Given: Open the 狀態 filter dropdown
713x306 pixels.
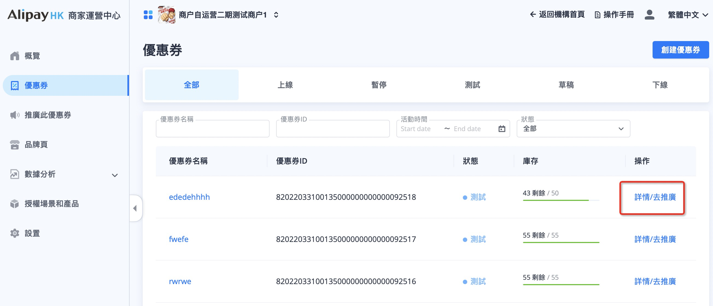Looking at the screenshot, I should pyautogui.click(x=573, y=129).
